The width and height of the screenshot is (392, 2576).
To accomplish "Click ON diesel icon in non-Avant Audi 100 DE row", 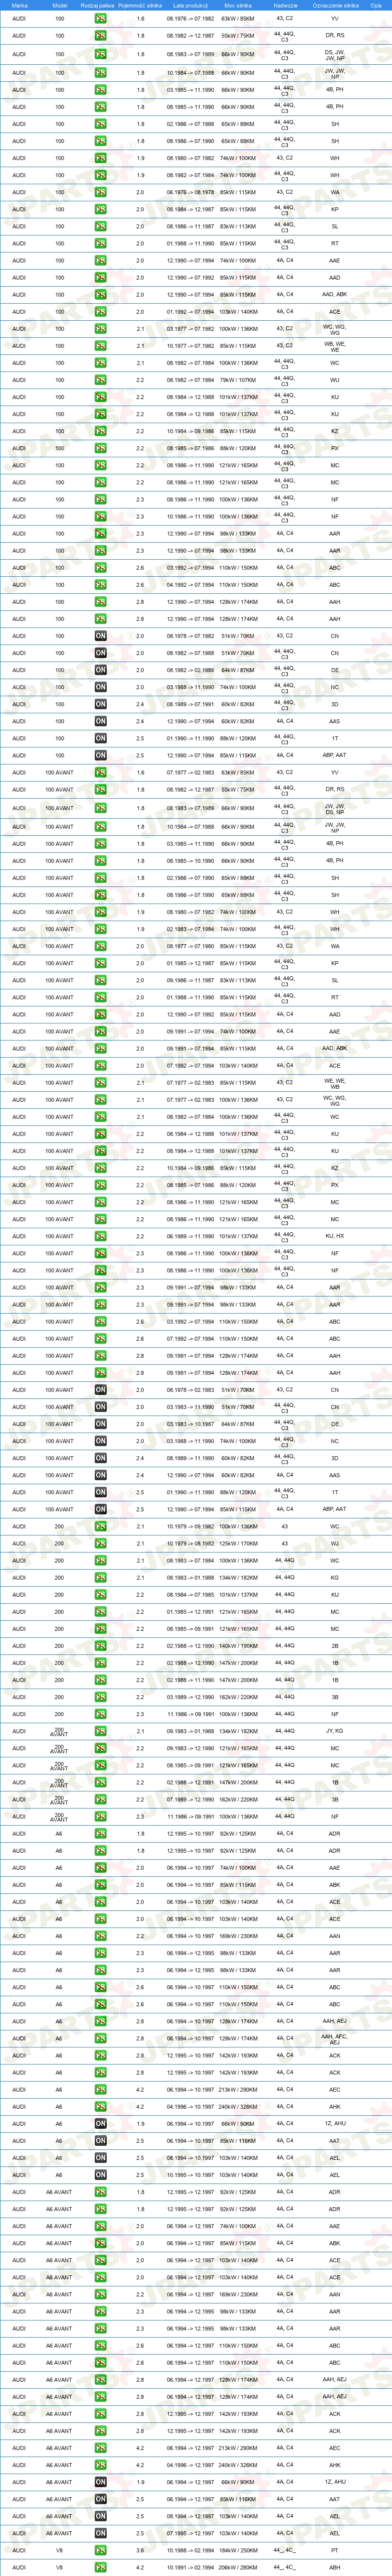I will (x=101, y=670).
